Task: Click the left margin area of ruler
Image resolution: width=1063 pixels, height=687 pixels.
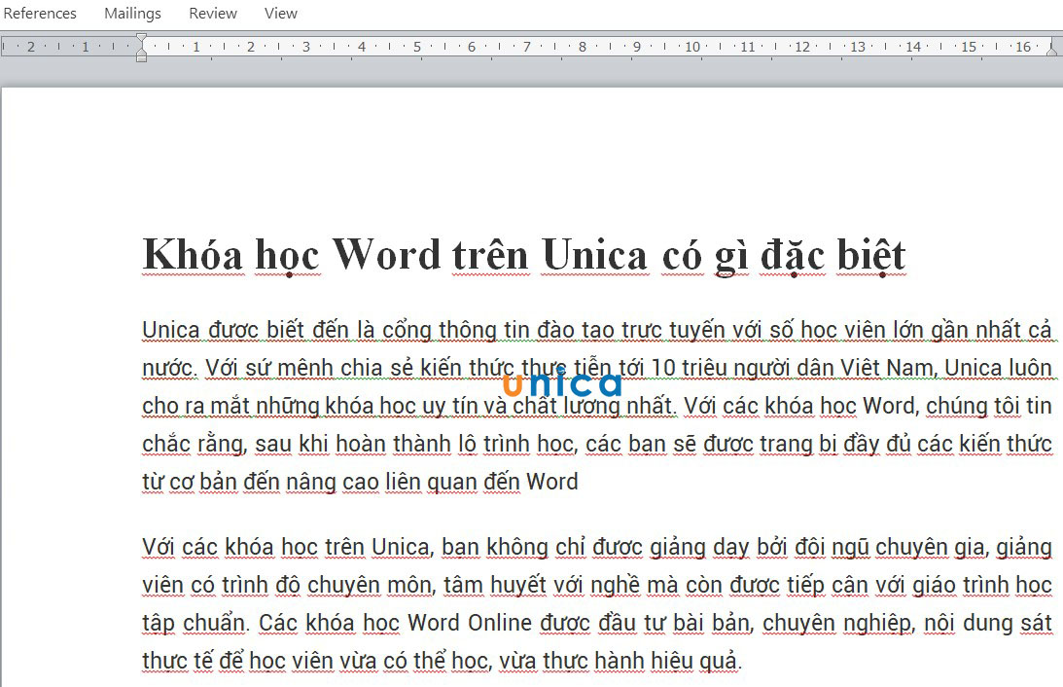Action: click(70, 47)
